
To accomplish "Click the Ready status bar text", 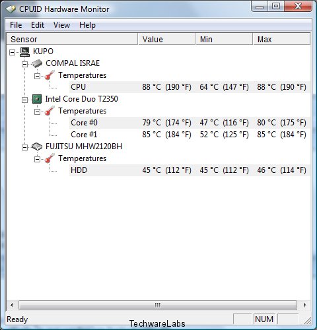I will click(x=17, y=319).
